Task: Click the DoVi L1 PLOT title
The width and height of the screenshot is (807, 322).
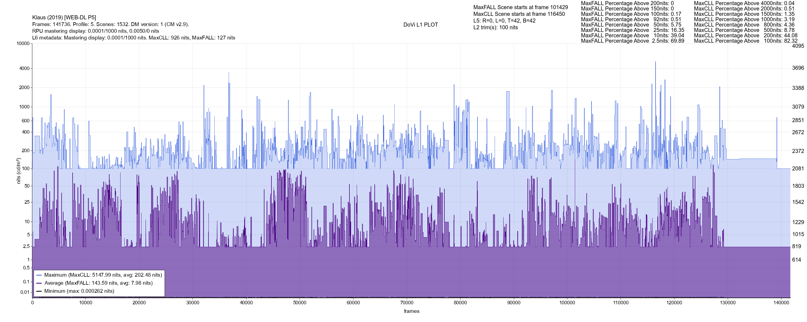Action: tap(420, 25)
